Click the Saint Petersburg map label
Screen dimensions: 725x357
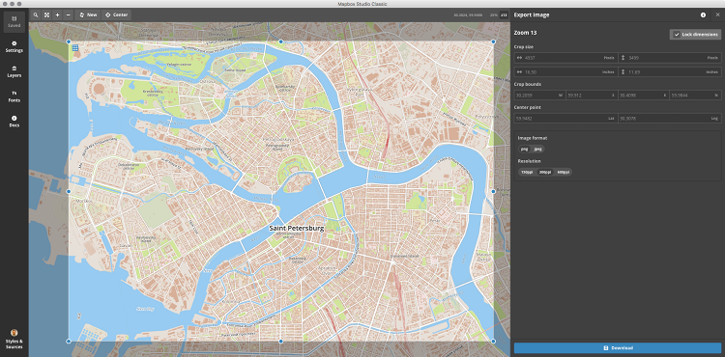(x=297, y=228)
